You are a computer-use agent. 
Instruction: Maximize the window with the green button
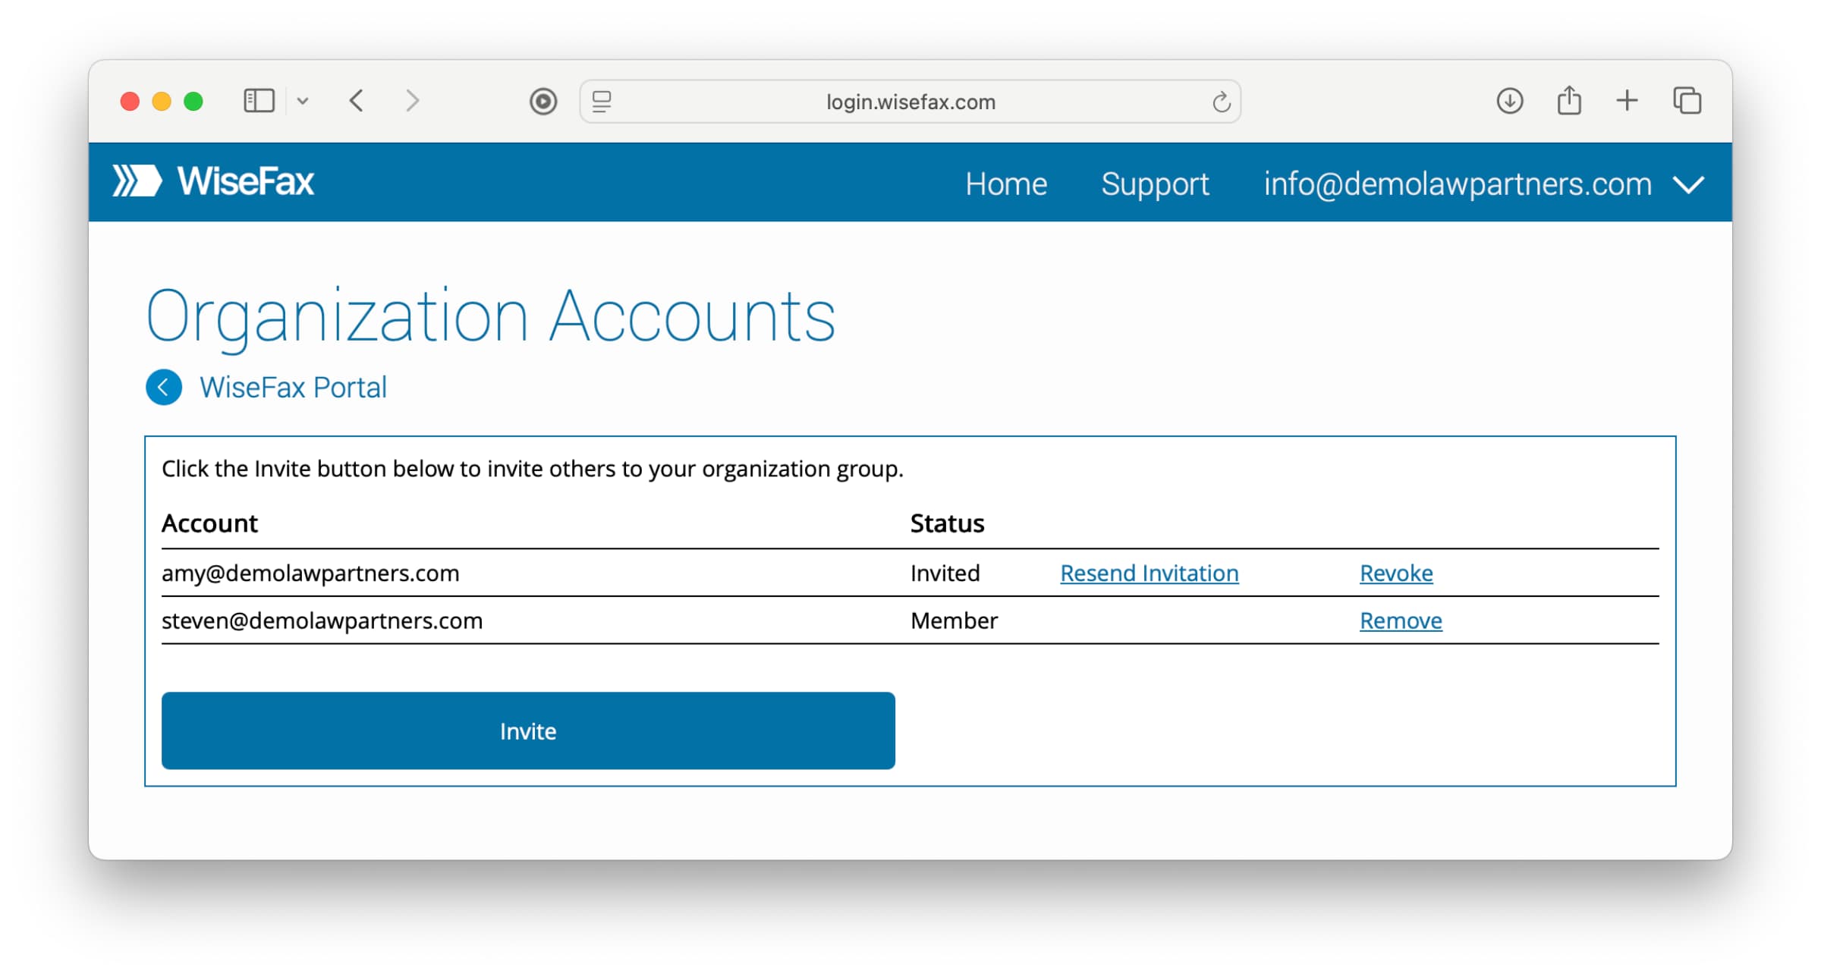193,101
